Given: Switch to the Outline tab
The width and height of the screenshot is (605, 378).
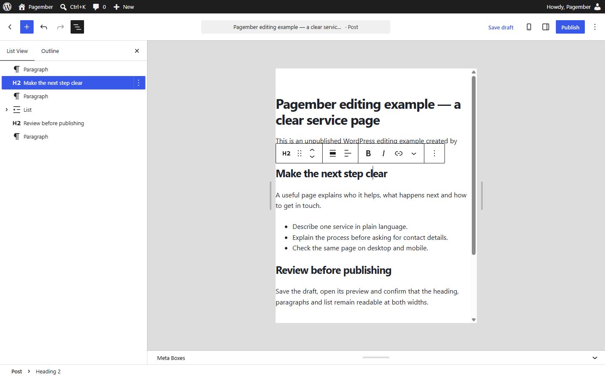Looking at the screenshot, I should point(50,51).
